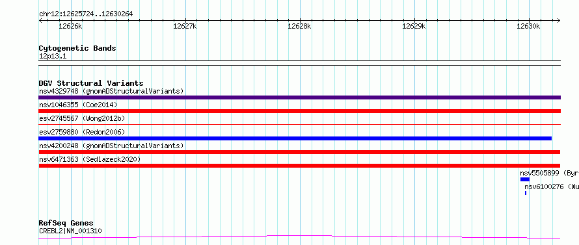Click the tiny blue nsv6100276 marker

(526, 193)
